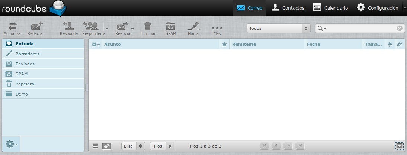Click the Actualizar refresh icon
Viewport: 407px width, 155px height.
coord(13,26)
